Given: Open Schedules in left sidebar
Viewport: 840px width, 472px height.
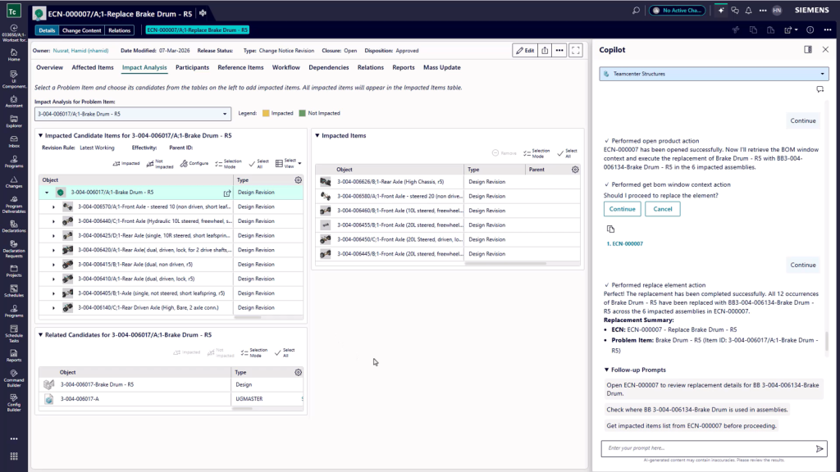Looking at the screenshot, I should [14, 291].
